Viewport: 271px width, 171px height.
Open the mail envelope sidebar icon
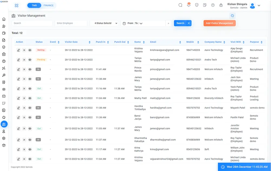click(x=4, y=96)
